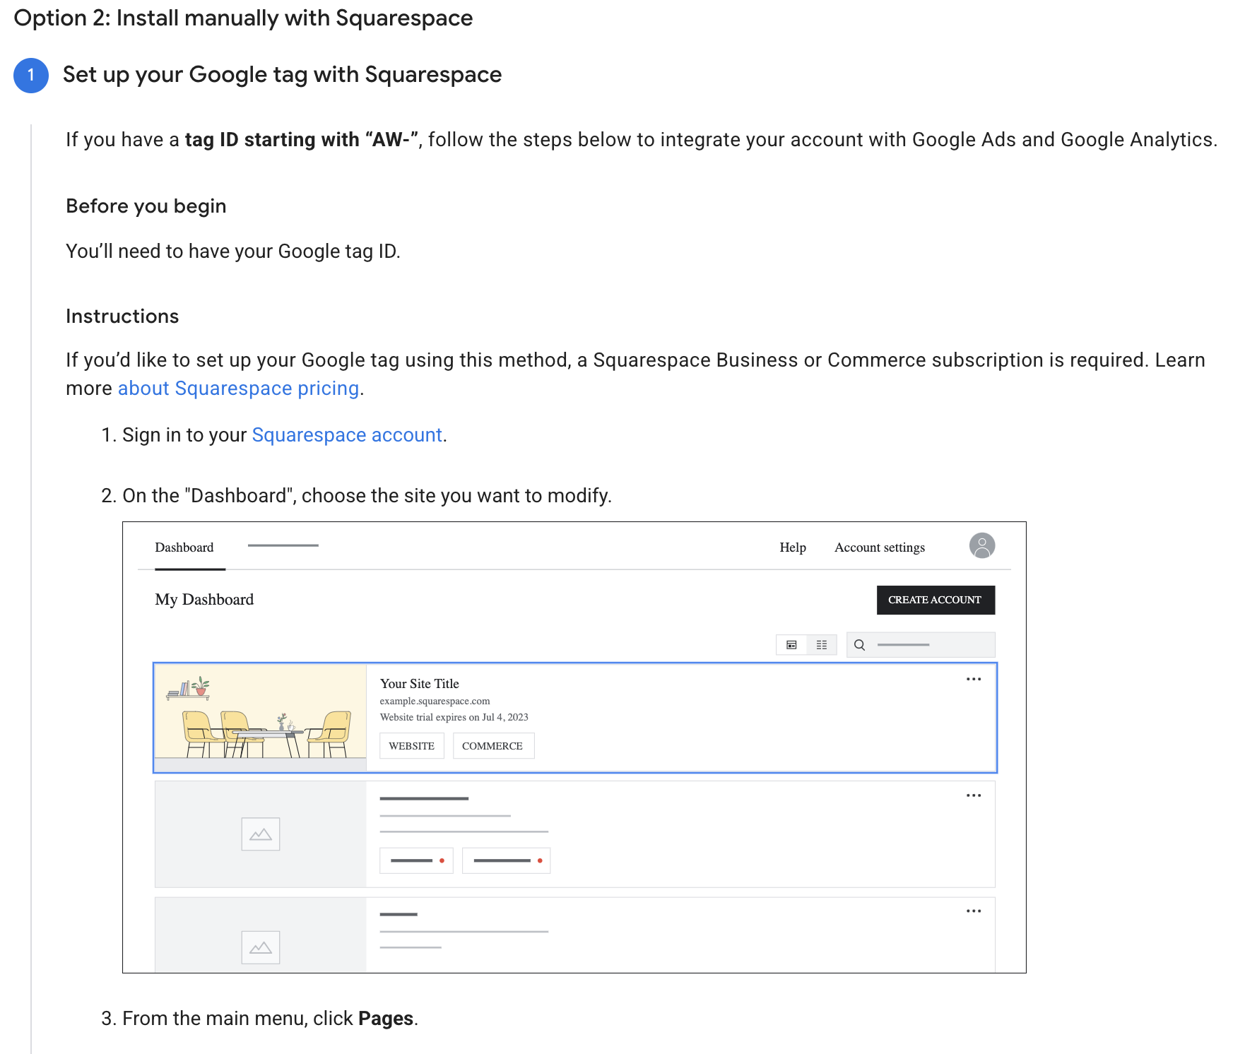The image size is (1245, 1054).
Task: Click the Instructions heading
Action: tap(122, 316)
